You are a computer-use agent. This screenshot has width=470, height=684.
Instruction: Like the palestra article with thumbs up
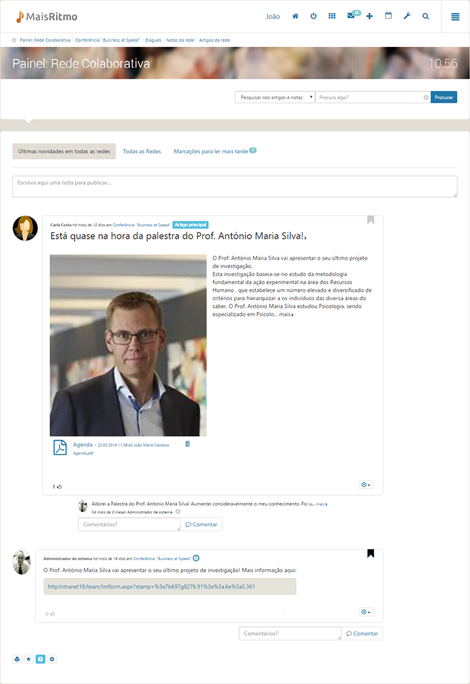pos(59,486)
